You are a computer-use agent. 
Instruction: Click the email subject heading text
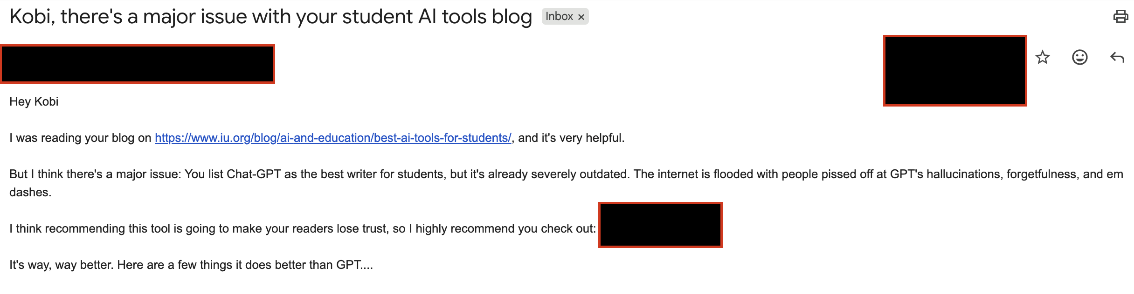[270, 17]
